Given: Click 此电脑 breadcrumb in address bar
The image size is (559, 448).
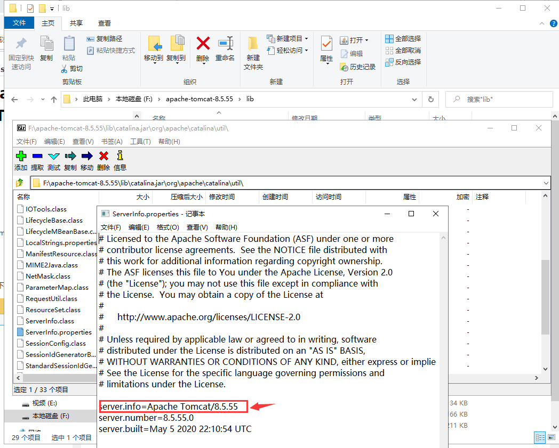Looking at the screenshot, I should pos(93,99).
